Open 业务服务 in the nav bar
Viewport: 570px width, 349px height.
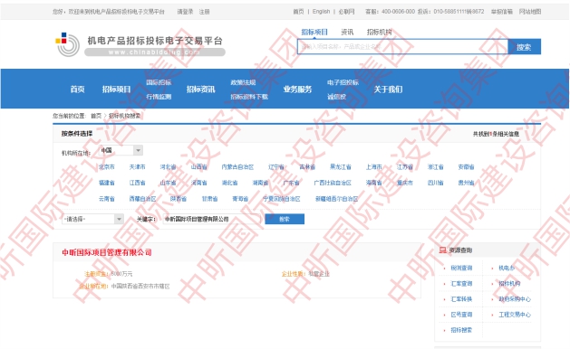coord(298,90)
